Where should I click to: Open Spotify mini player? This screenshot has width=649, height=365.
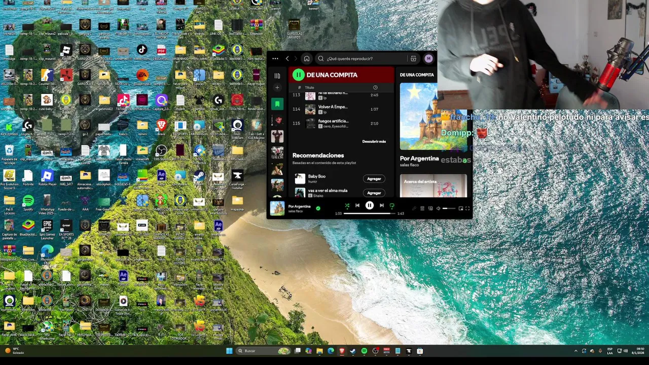coord(460,208)
